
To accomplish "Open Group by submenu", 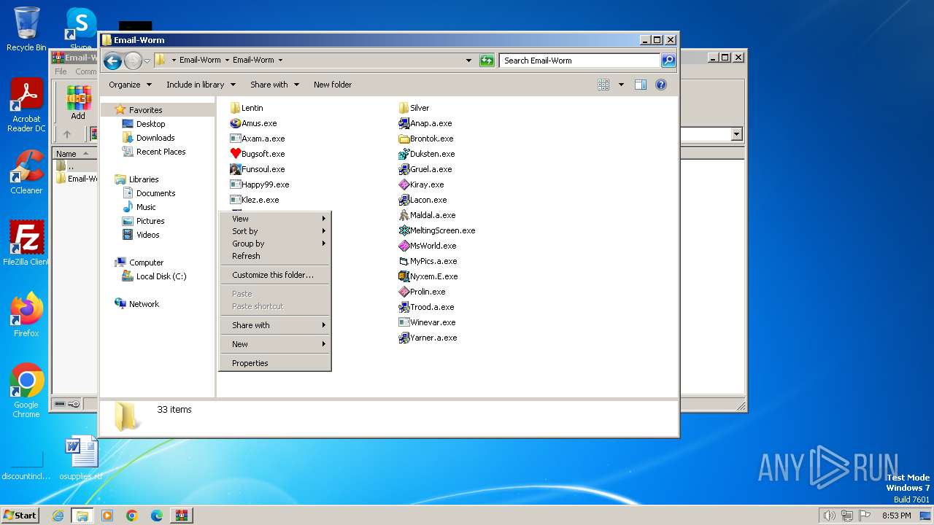I will click(x=275, y=244).
